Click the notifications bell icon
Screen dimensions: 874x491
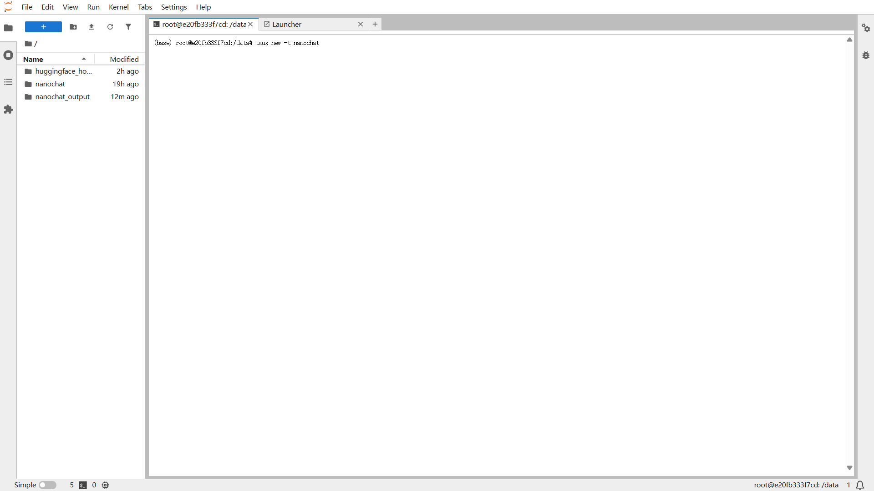coord(860,485)
